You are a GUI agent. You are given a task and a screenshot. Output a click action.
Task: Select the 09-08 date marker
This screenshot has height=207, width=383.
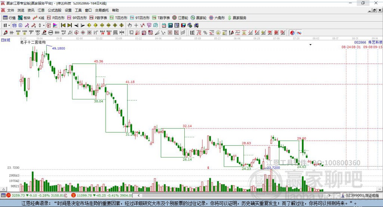tap(368, 47)
